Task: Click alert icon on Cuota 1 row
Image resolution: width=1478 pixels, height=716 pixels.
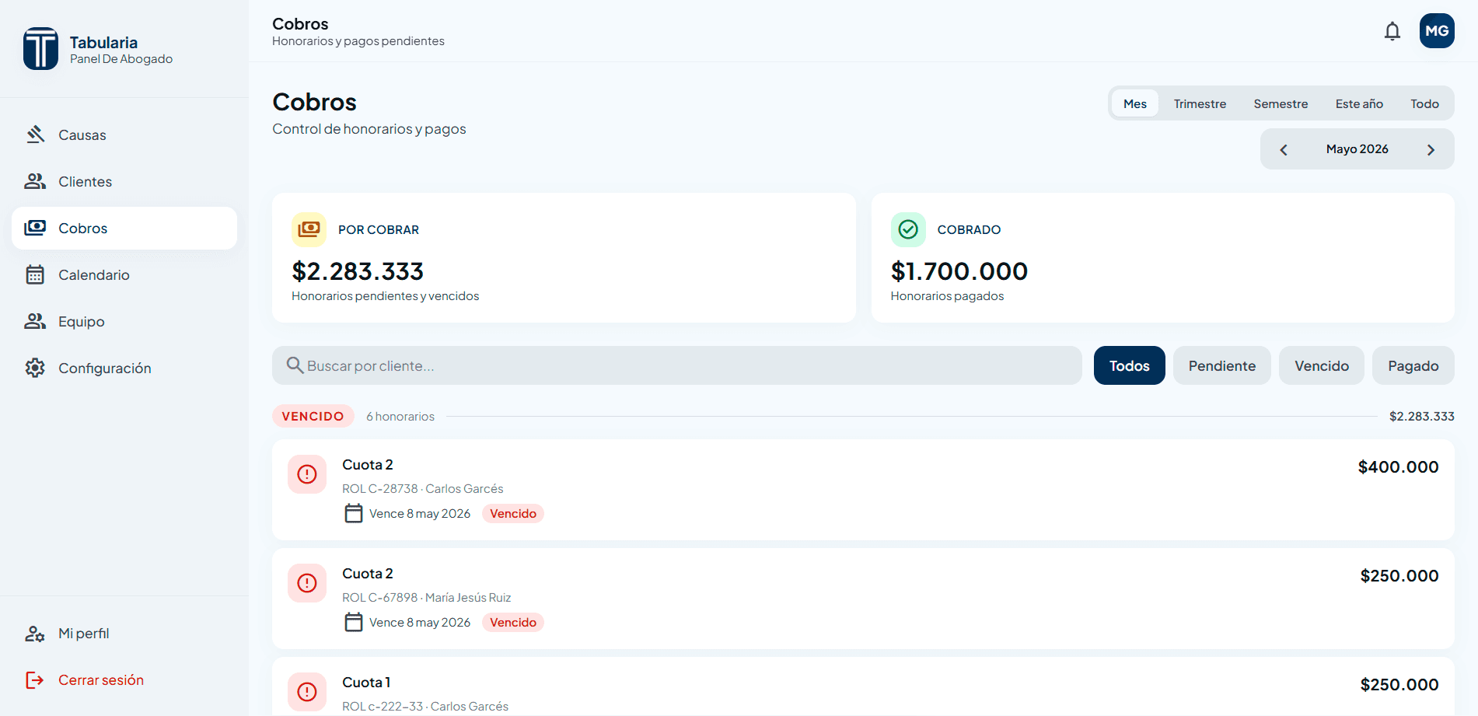Action: pos(307,692)
